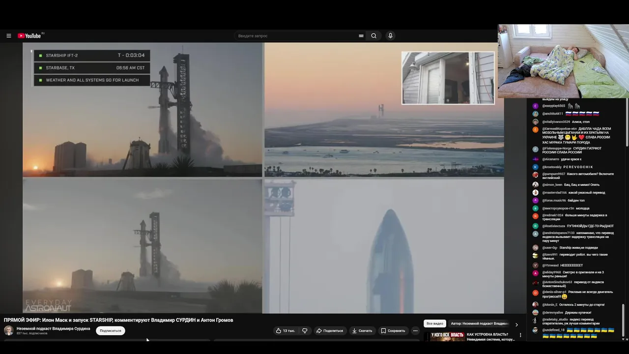Click chat message 'Осталось 2 минуты до старта!'
This screenshot has height=354, width=629.
(582, 305)
